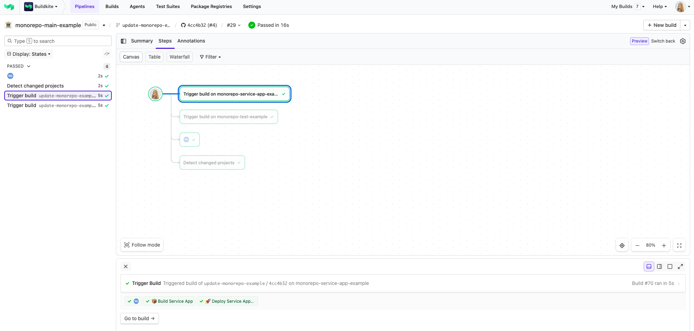Switch to the Steps tab
694x331 pixels.
(165, 41)
